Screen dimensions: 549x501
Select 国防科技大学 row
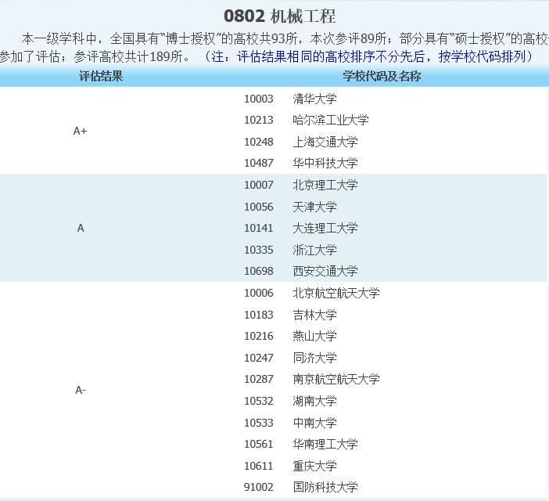click(x=325, y=487)
